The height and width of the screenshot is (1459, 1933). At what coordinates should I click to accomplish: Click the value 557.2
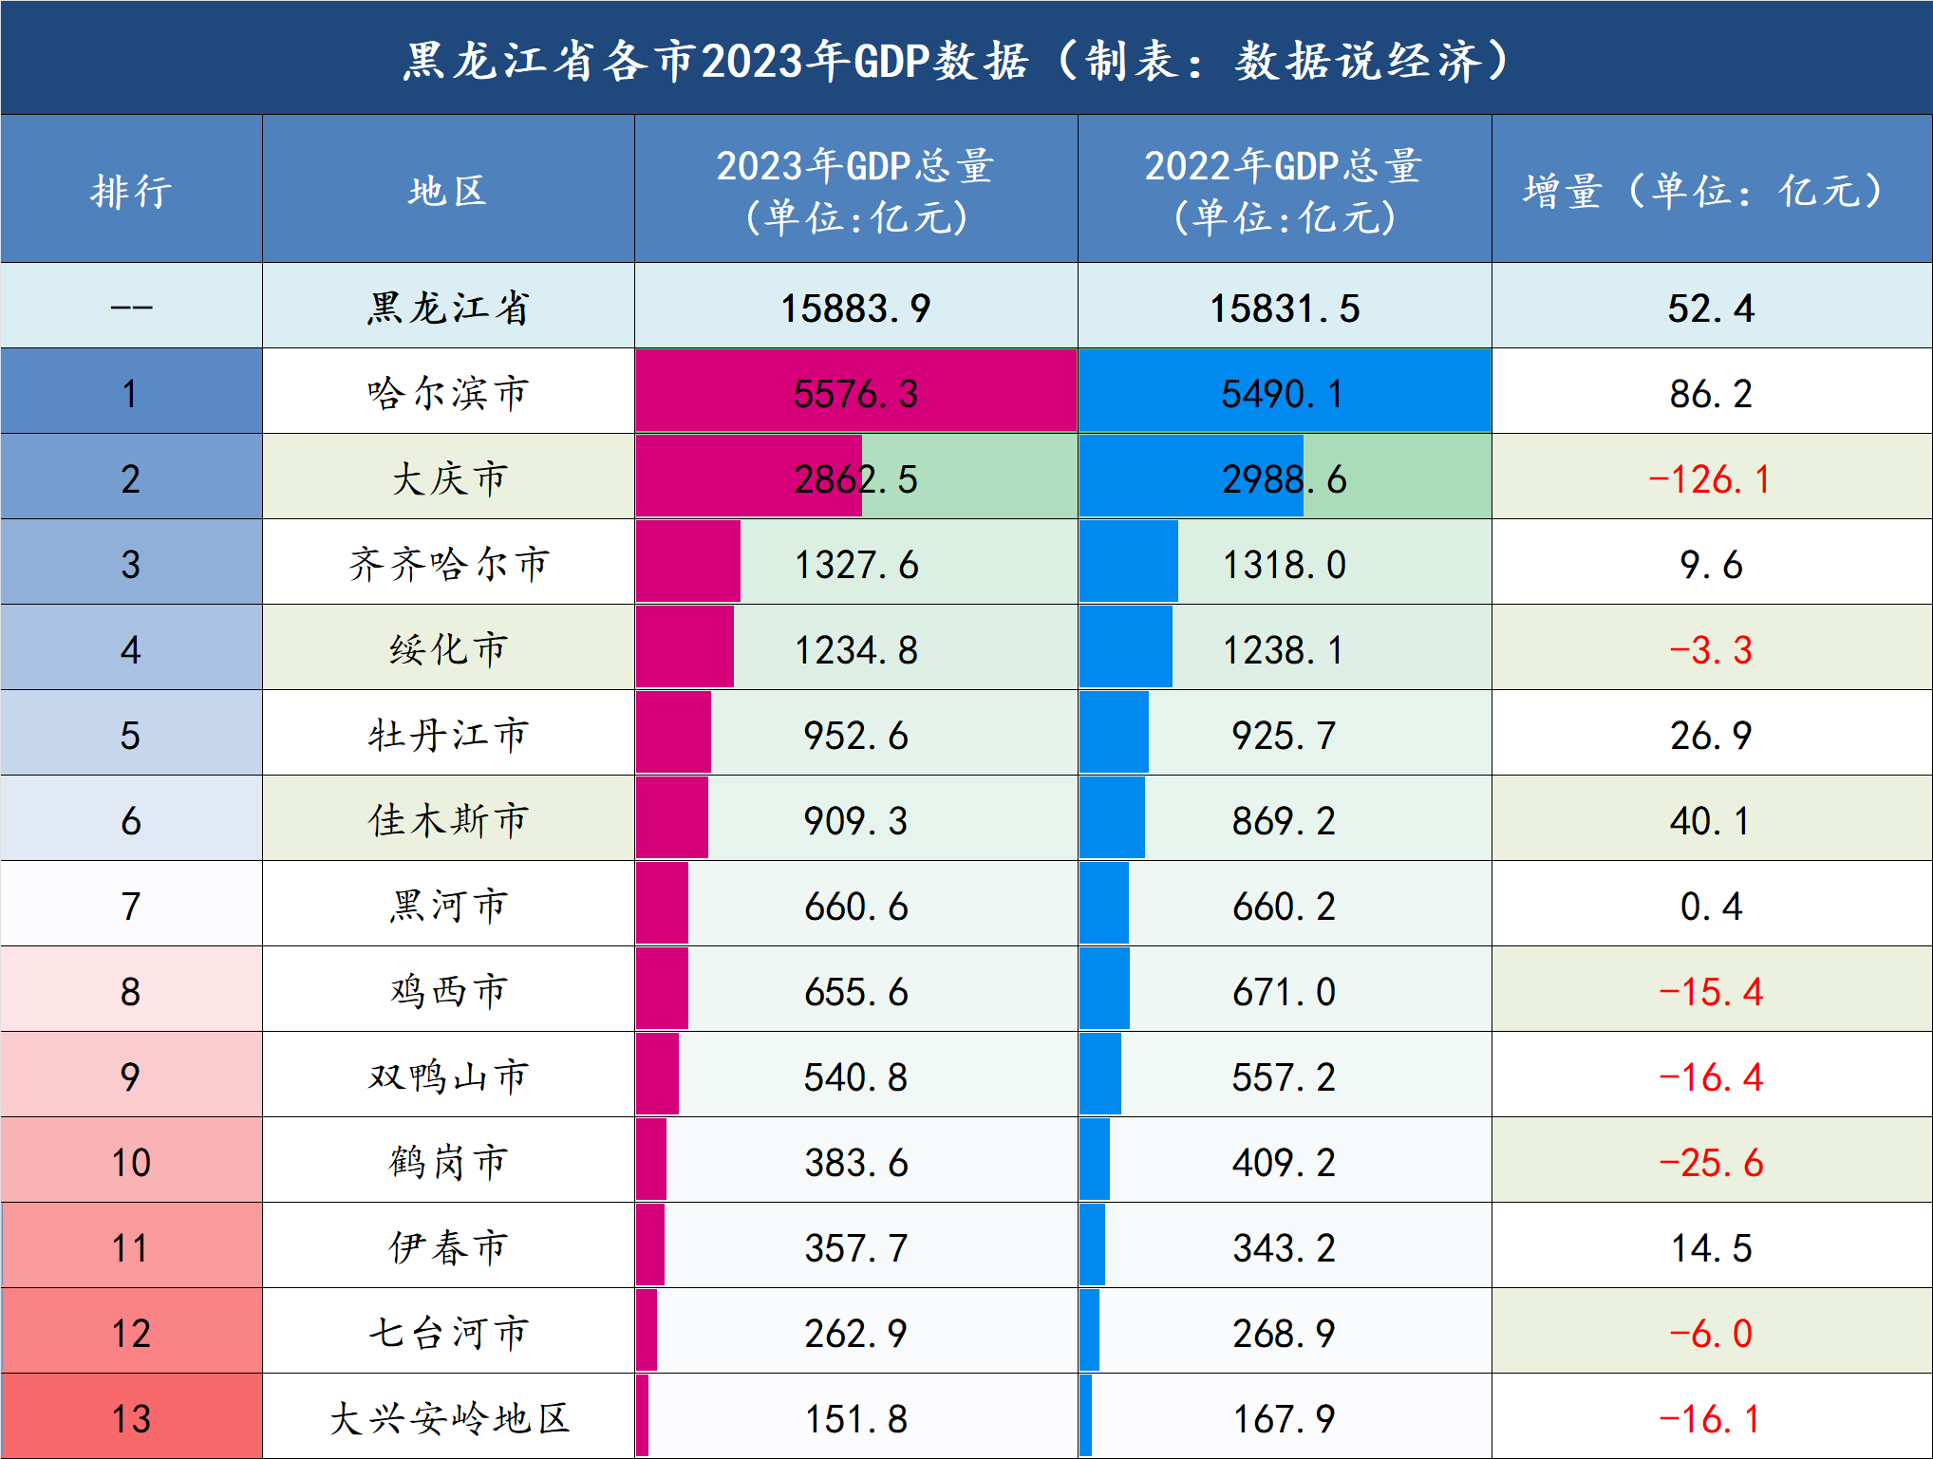1284,1077
